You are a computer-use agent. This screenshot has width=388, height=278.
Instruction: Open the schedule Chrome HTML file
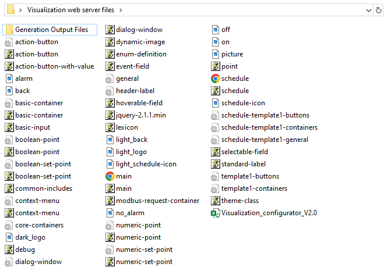pyautogui.click(x=234, y=79)
